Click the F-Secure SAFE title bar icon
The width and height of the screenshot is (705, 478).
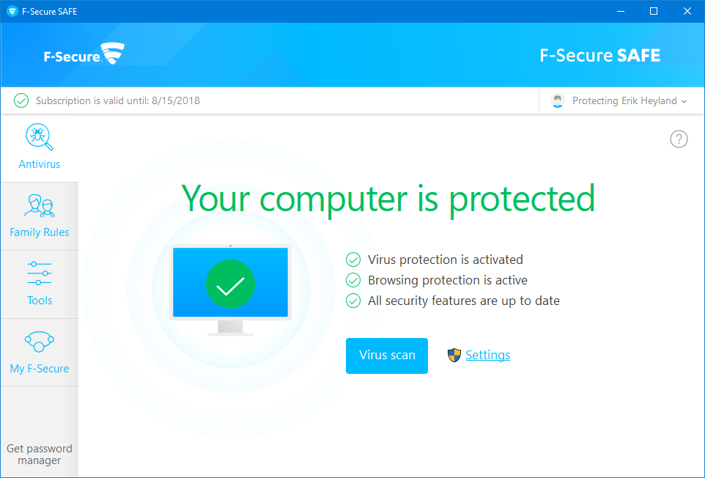(12, 11)
